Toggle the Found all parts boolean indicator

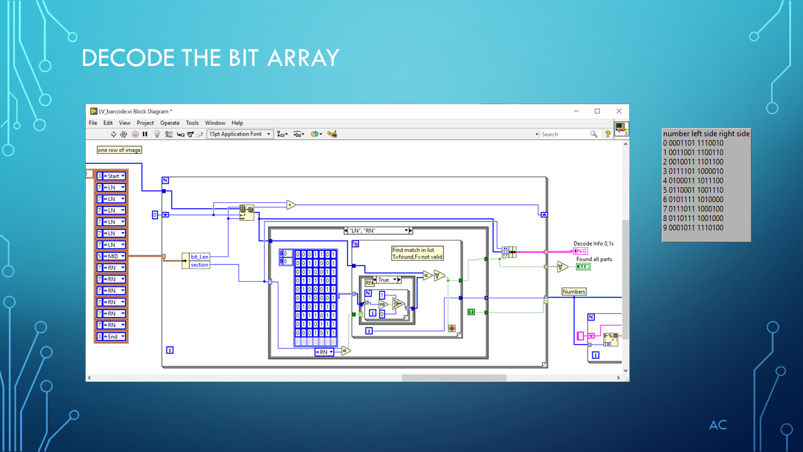[583, 267]
